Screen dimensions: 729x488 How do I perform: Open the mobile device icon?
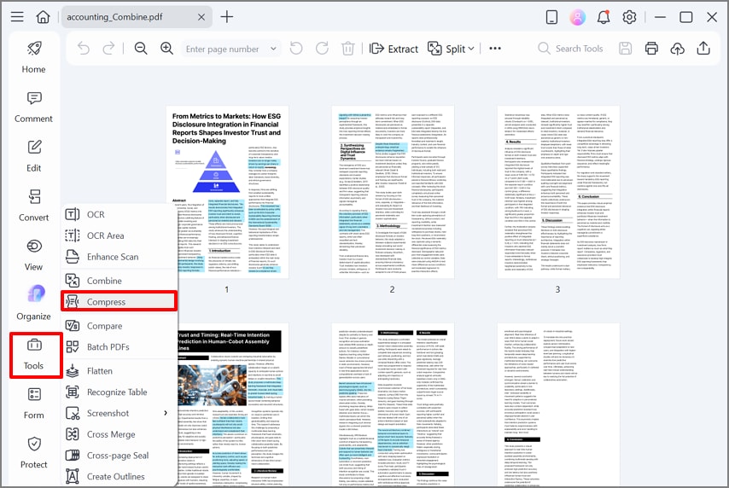(x=551, y=17)
